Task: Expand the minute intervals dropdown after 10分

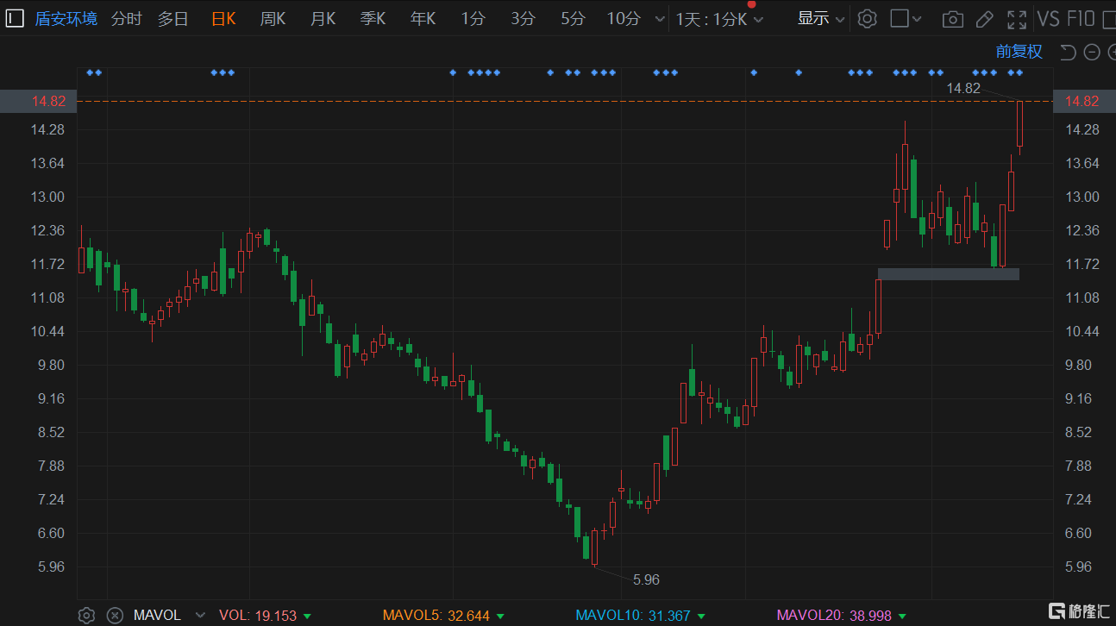Action: (660, 19)
